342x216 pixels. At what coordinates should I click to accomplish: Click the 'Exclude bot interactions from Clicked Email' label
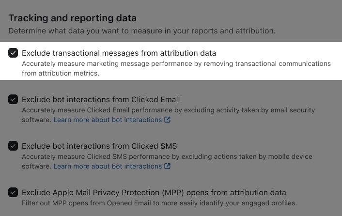point(101,99)
